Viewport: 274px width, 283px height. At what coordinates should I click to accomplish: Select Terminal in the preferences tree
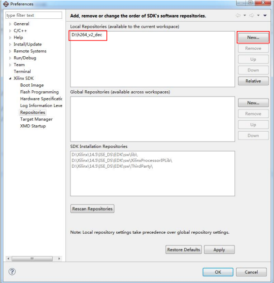pos(22,71)
